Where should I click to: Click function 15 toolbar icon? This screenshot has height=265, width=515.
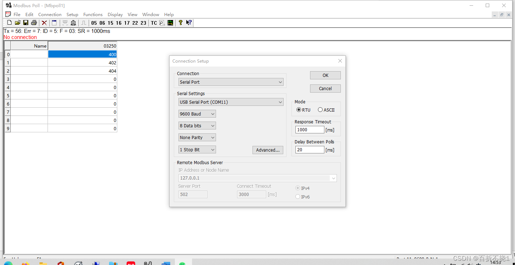pos(111,23)
